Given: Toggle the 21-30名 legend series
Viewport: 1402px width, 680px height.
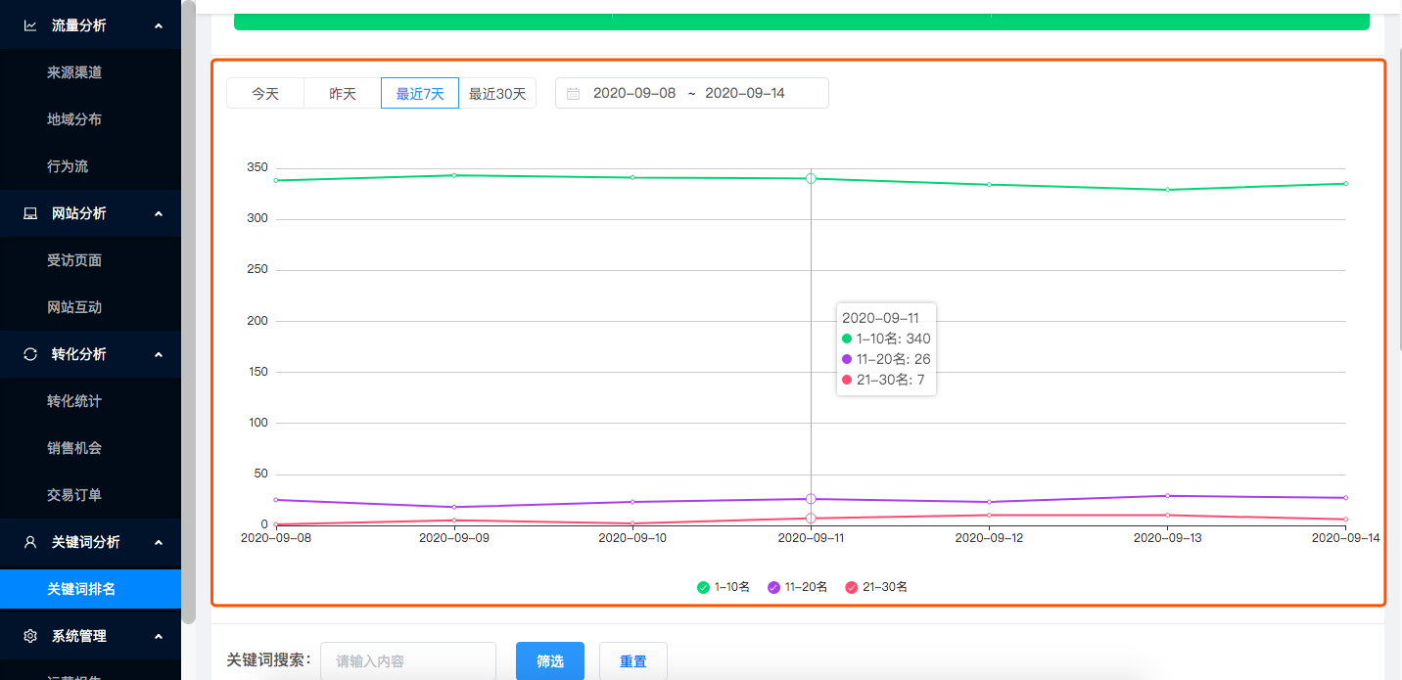Looking at the screenshot, I should pyautogui.click(x=875, y=587).
